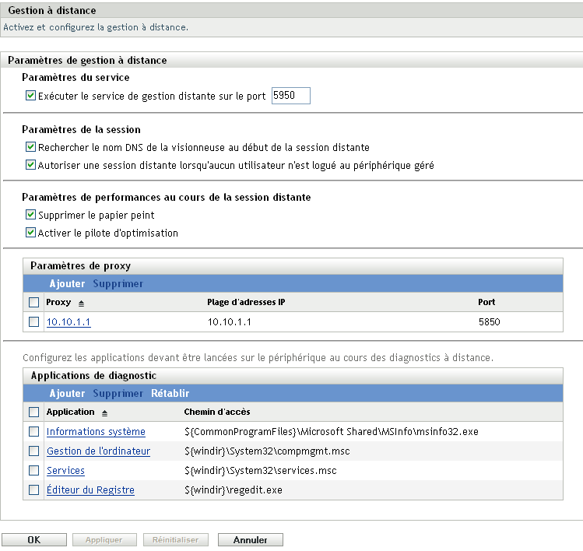Select all applications via header checkbox
Screen dimensions: 583x551
(x=33, y=412)
